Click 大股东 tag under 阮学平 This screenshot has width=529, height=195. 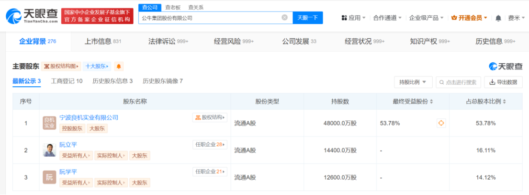[x=140, y=183]
